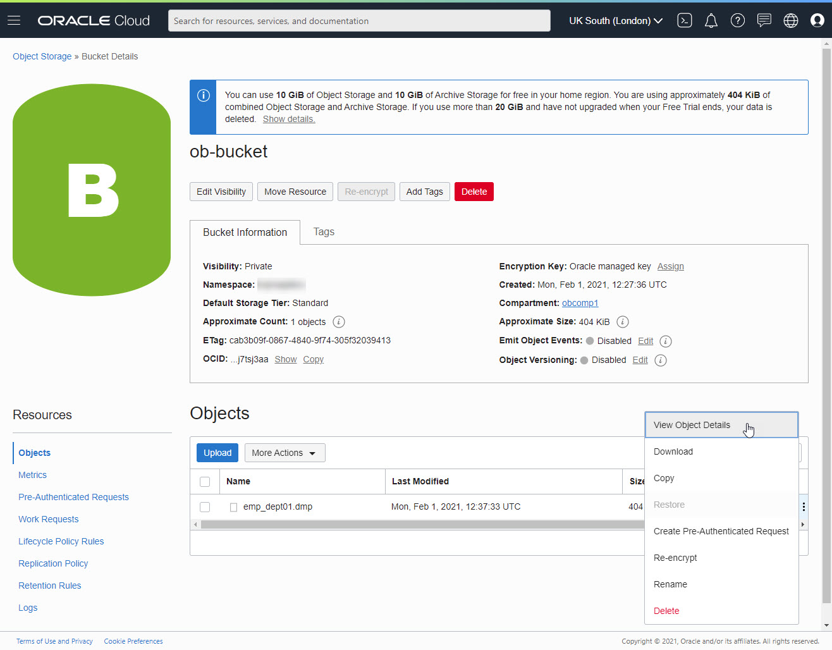This screenshot has height=650, width=832.
Task: Focus the resources search field
Action: point(359,21)
